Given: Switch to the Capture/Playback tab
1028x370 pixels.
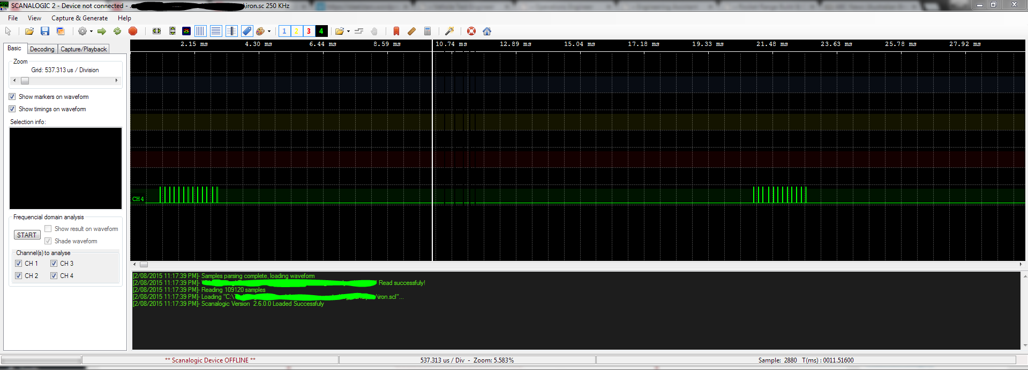Looking at the screenshot, I should coord(84,49).
